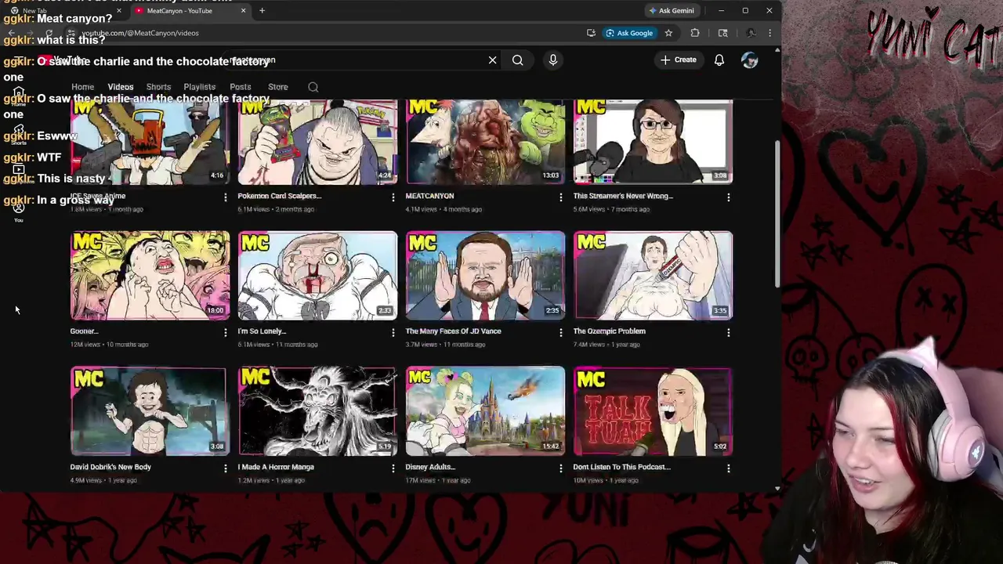
Task: Open the channel Store tab
Action: [278, 87]
